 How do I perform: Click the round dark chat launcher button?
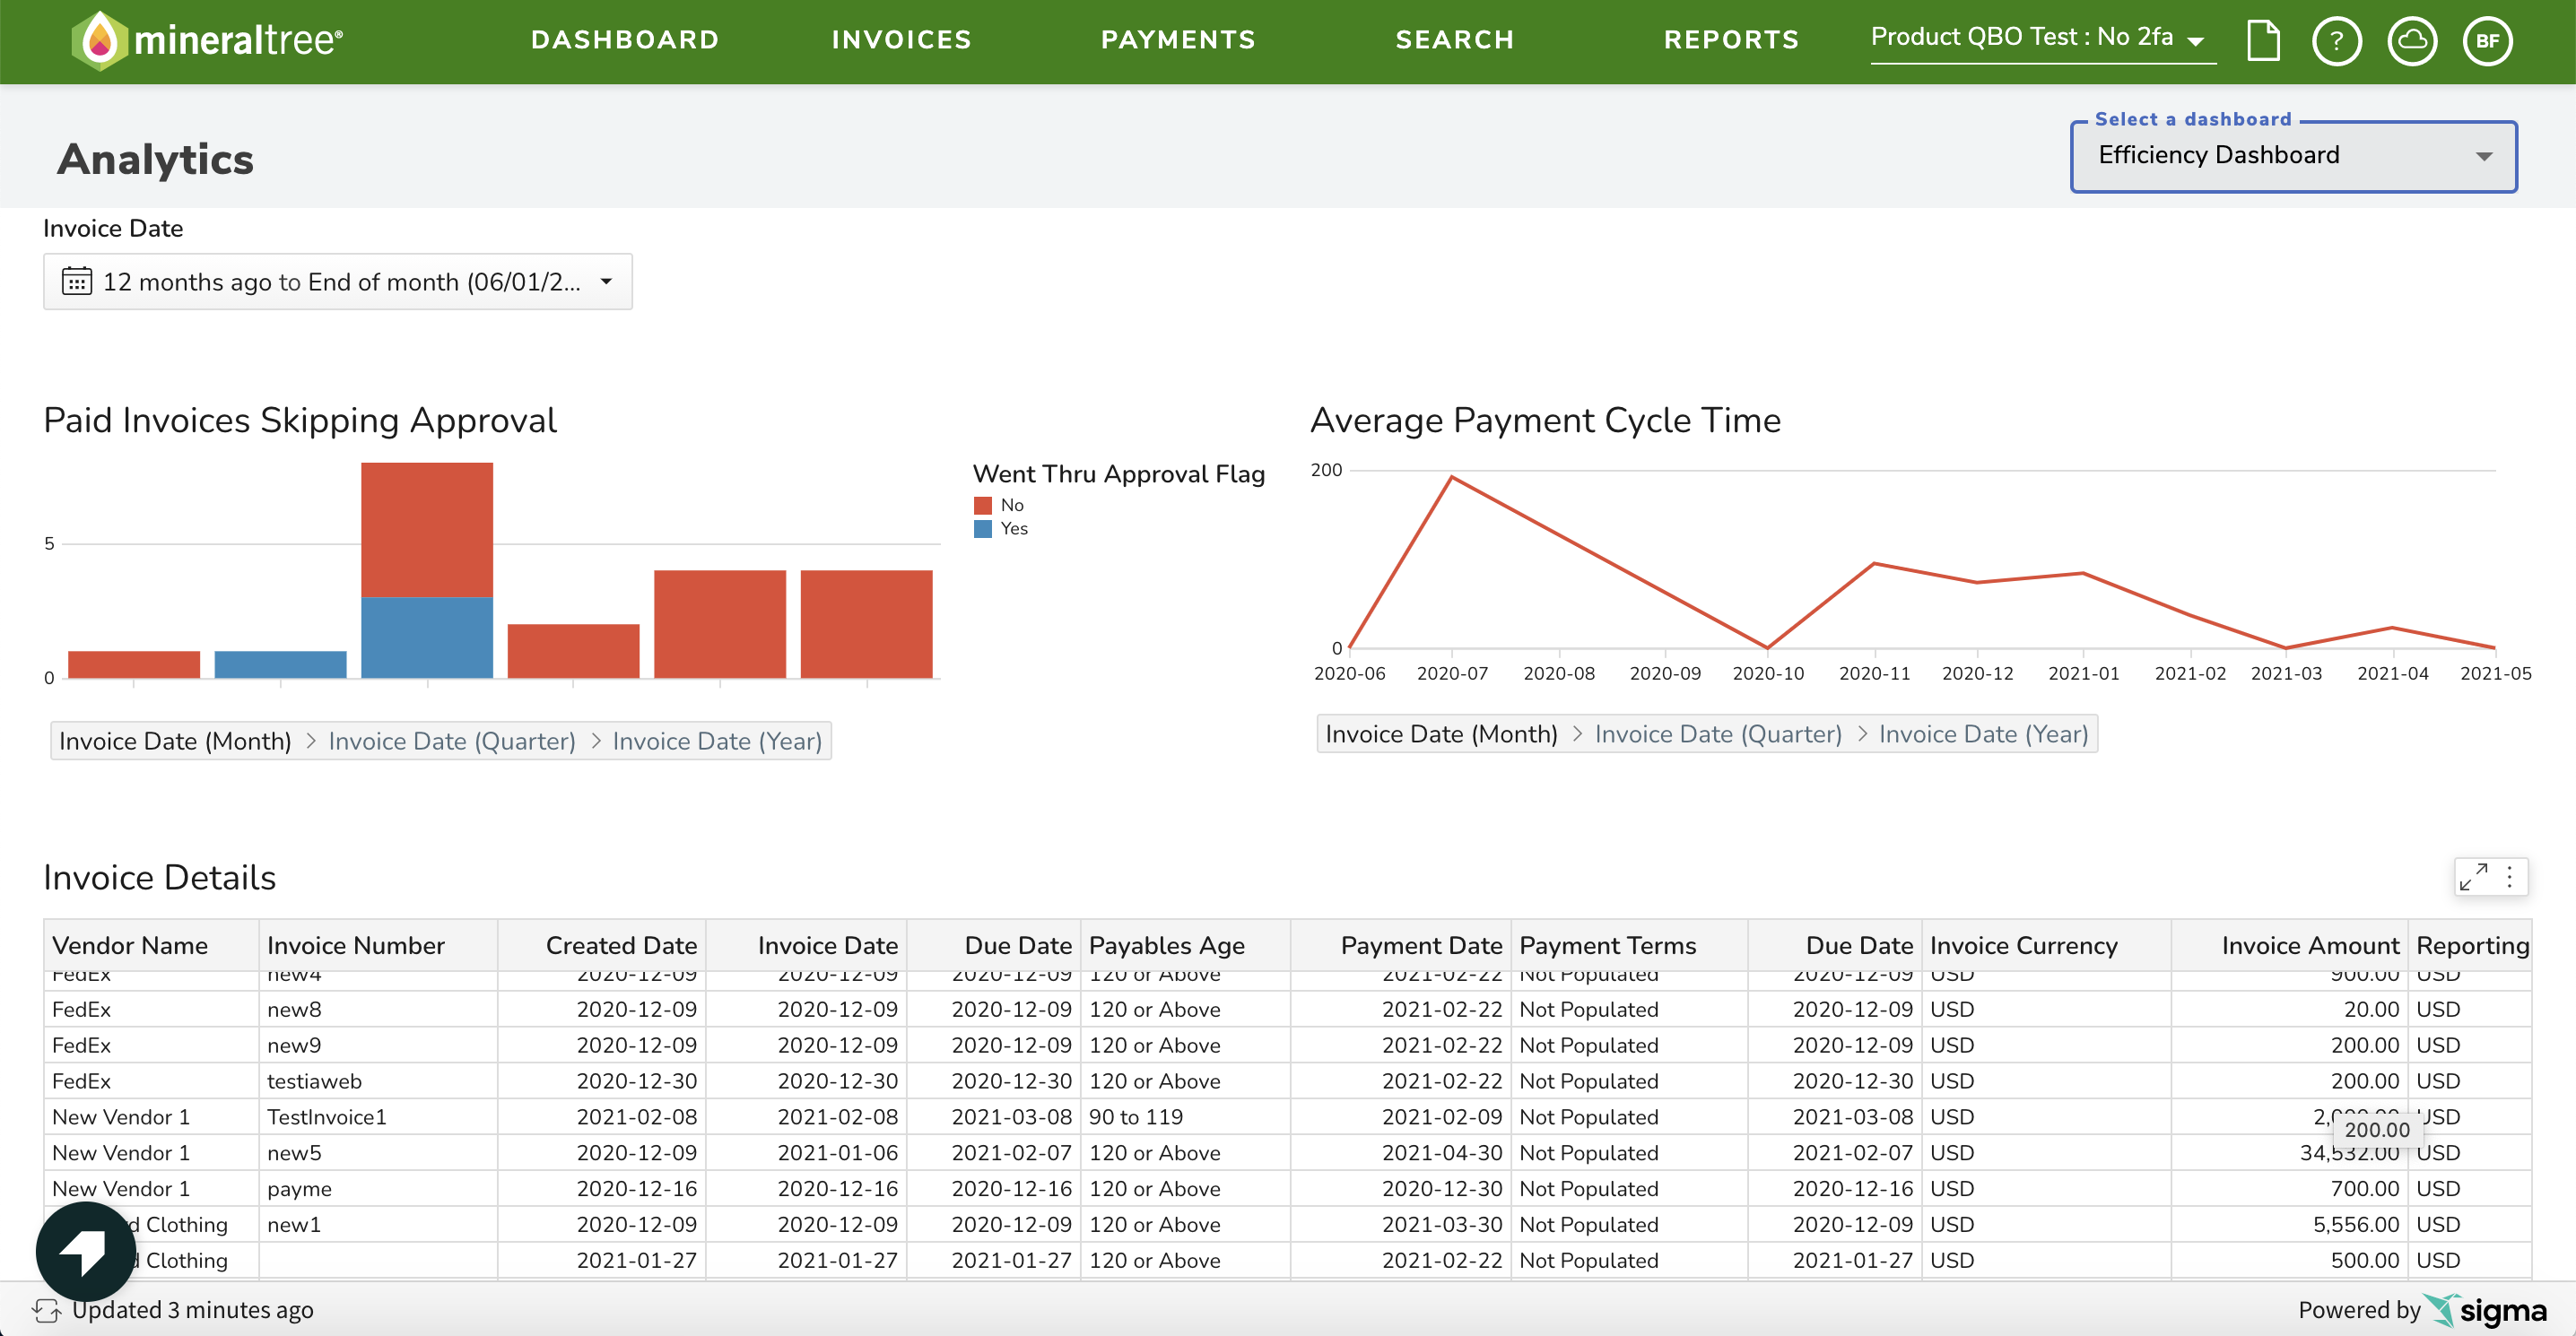pos(86,1251)
